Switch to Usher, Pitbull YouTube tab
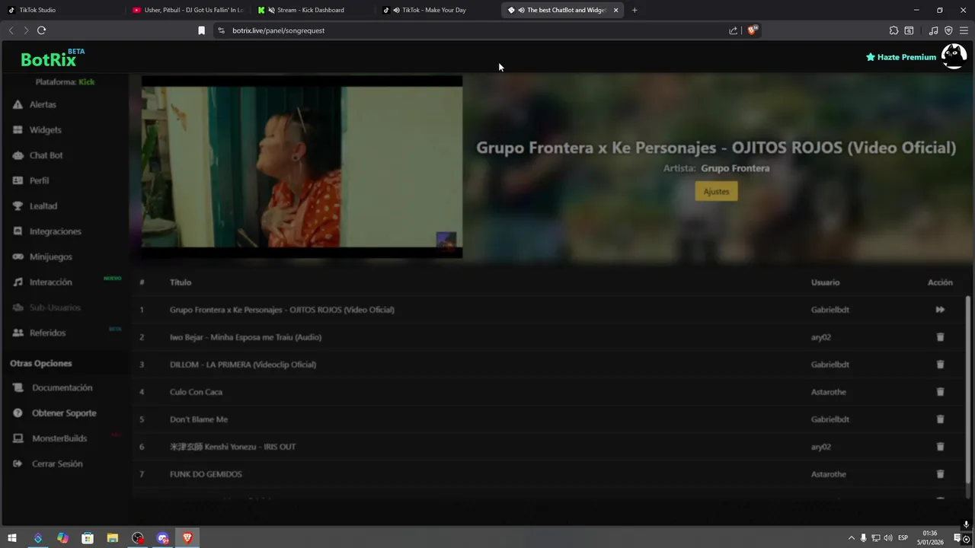Screen dimensions: 975x548 click(x=187, y=10)
